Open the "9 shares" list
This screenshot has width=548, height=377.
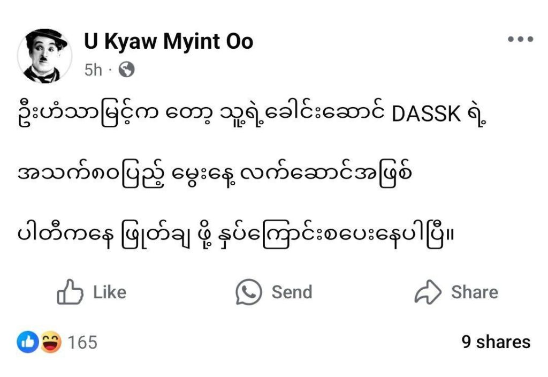pos(496,342)
